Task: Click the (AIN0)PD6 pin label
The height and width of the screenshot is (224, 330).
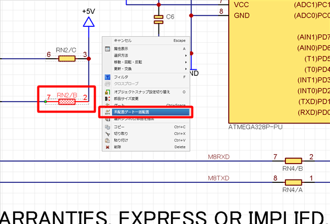Action: click(313, 48)
